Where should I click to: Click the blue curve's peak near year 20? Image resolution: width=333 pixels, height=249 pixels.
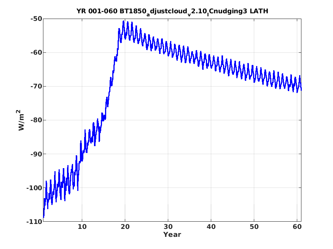tap(123, 21)
